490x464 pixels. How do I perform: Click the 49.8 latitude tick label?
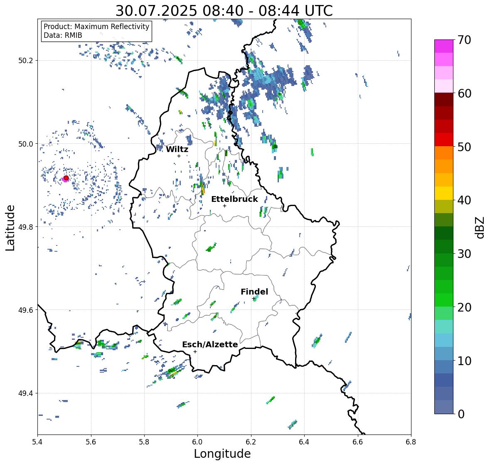click(26, 227)
